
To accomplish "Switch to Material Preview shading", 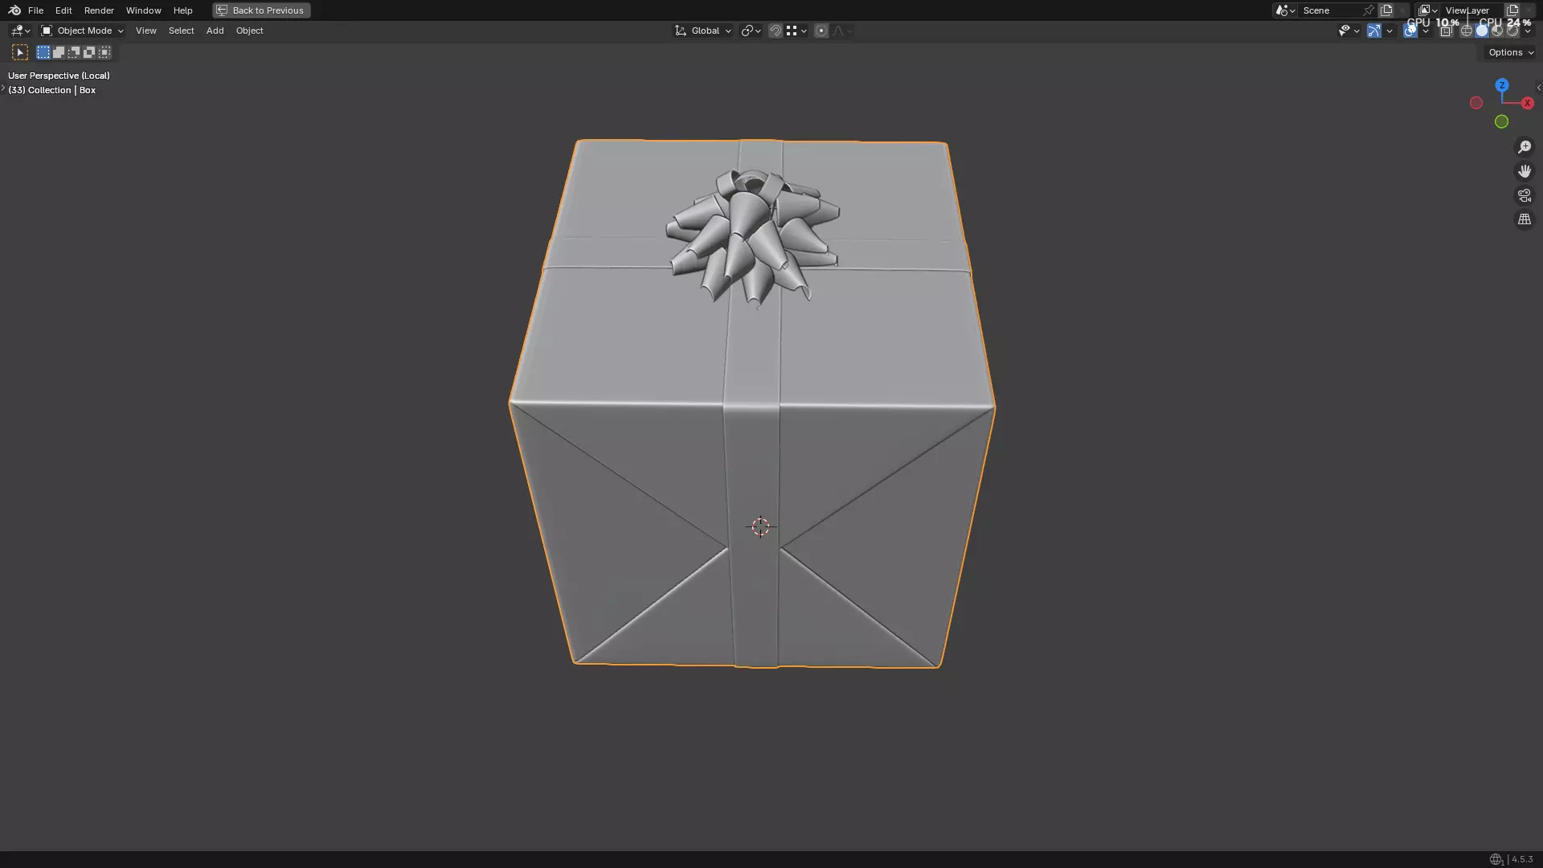I will tap(1497, 31).
